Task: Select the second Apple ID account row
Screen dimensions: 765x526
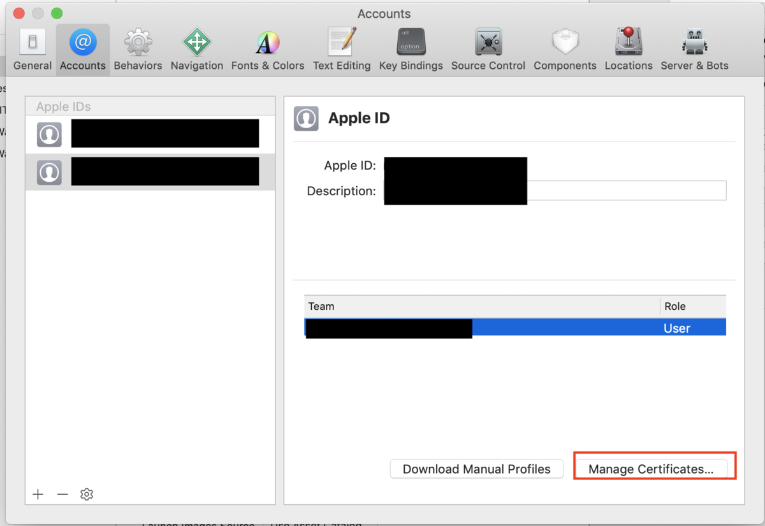Action: (x=150, y=172)
